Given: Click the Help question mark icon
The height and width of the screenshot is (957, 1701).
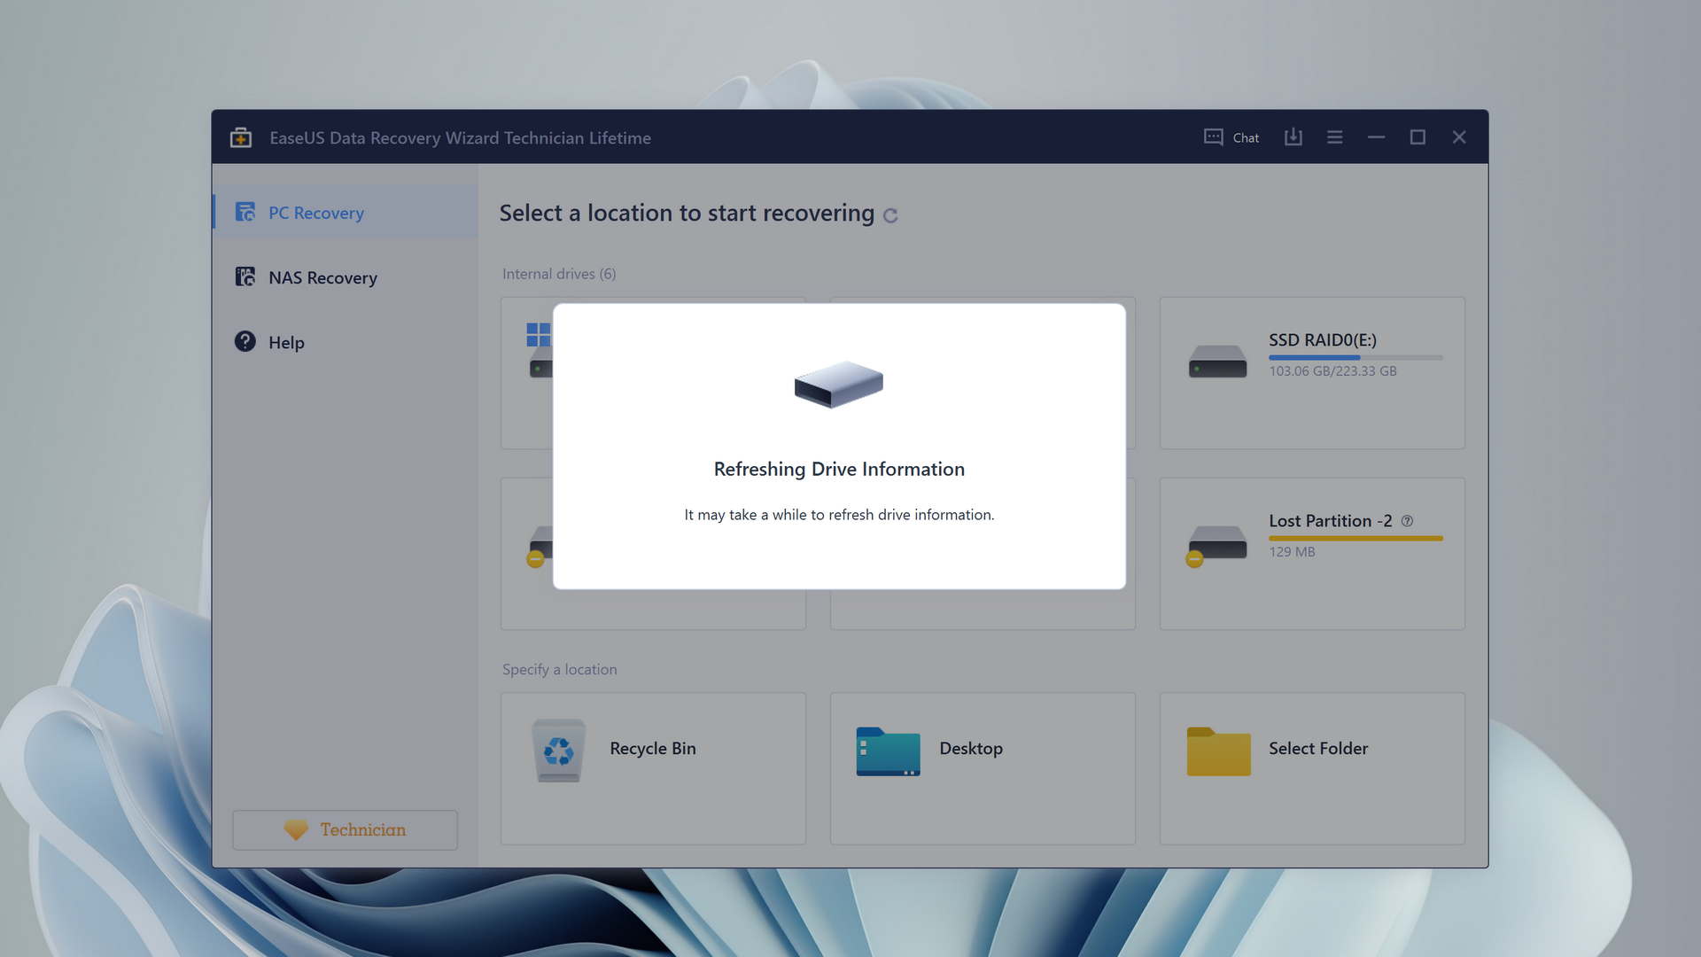Looking at the screenshot, I should pyautogui.click(x=245, y=341).
